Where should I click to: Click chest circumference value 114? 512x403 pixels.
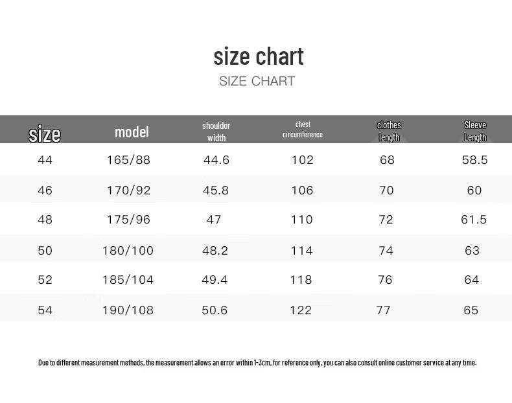coord(302,250)
